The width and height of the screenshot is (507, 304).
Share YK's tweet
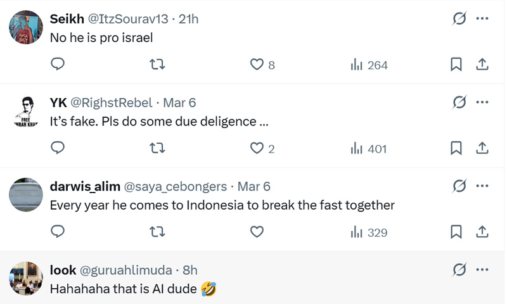point(482,148)
